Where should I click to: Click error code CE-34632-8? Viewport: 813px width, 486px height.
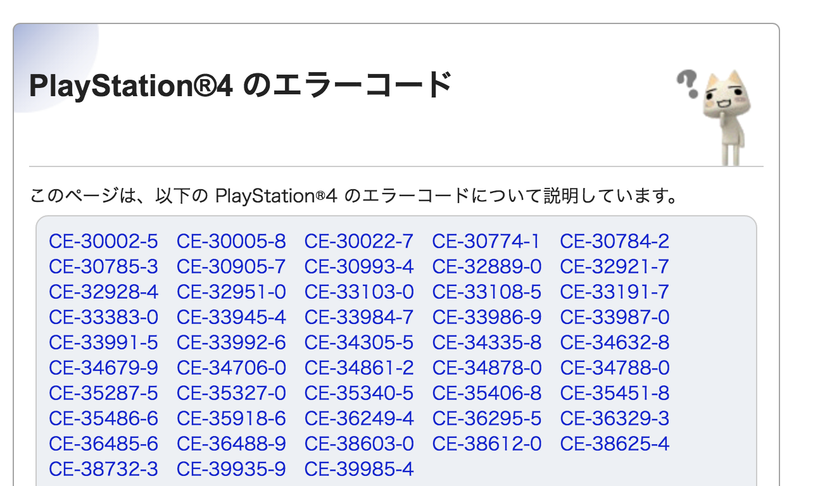coord(615,342)
